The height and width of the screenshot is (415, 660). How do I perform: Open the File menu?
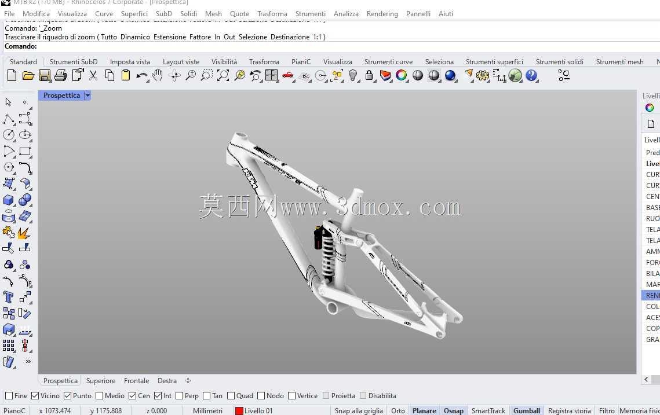pyautogui.click(x=9, y=13)
